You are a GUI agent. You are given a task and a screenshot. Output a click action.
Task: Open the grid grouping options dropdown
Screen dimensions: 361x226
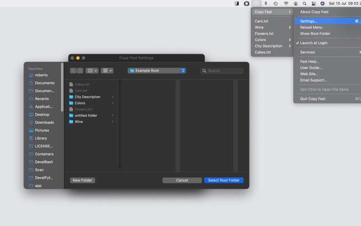tap(107, 71)
